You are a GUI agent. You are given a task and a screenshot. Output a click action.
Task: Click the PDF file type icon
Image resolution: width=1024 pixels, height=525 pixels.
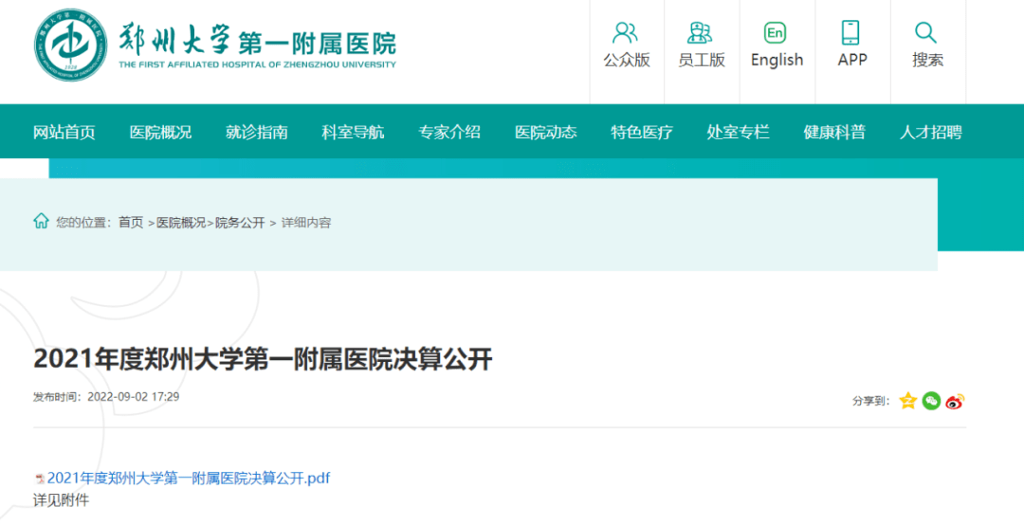coord(39,479)
